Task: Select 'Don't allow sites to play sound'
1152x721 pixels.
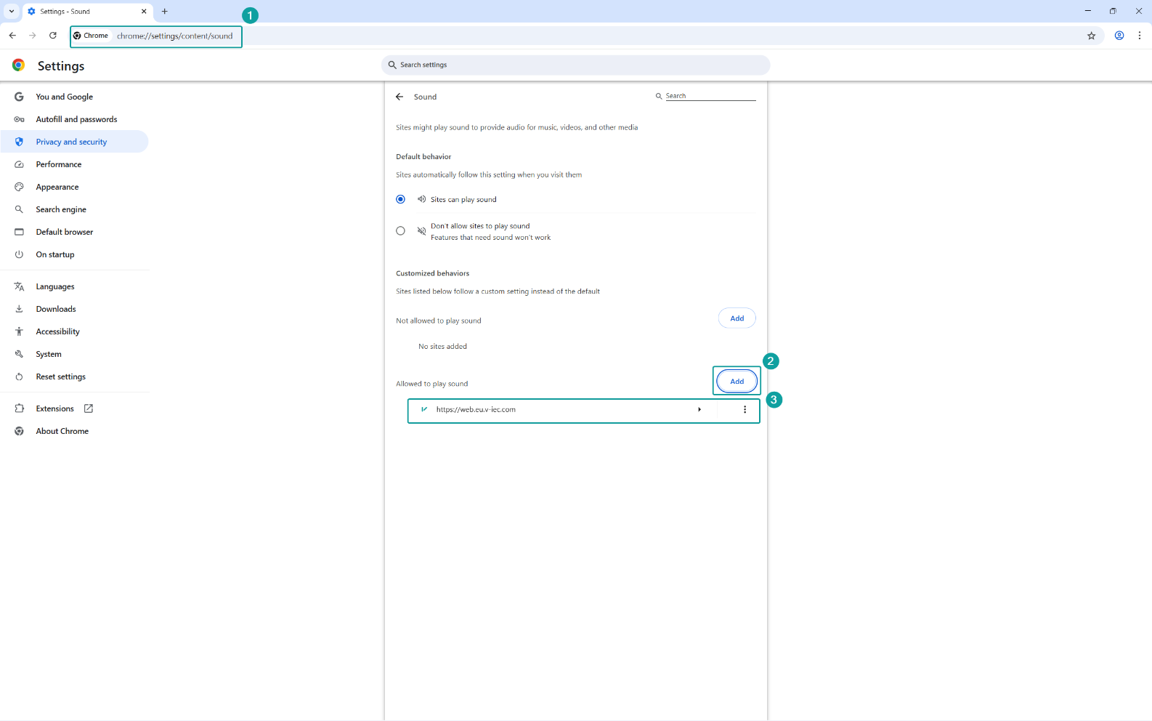Action: tap(400, 231)
